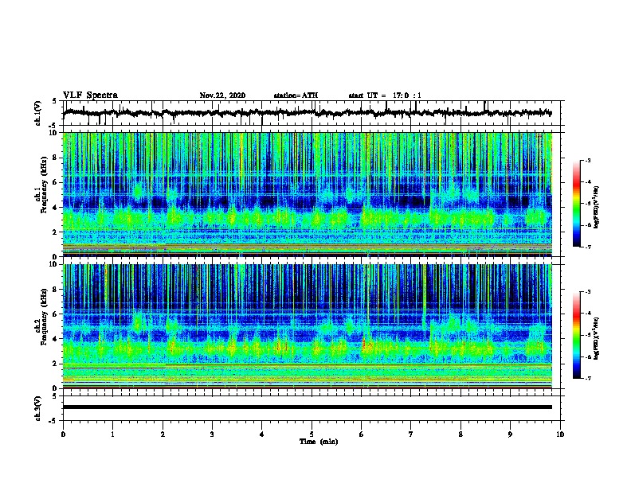Click inside the ch.1 spectrogram panel
Viewport: 631px width, 487px height.
(308, 194)
